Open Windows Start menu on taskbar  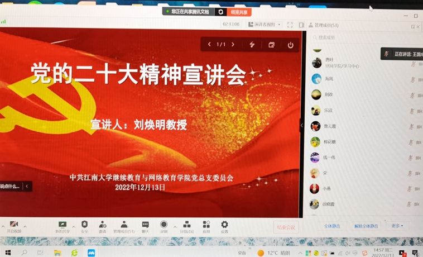8,253
